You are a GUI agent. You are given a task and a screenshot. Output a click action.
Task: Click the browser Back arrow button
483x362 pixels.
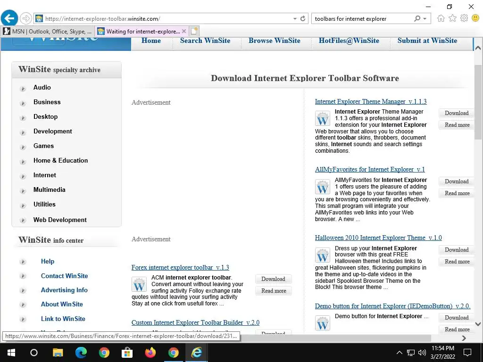[x=9, y=18]
